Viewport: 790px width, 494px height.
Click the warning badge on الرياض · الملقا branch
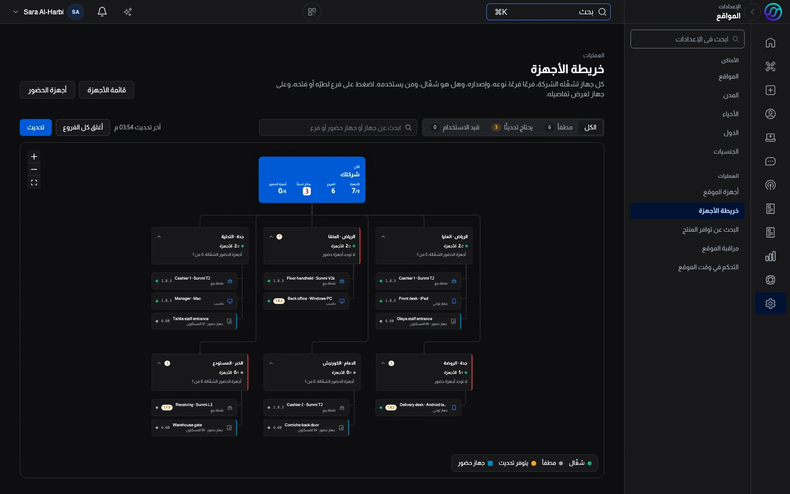pos(279,237)
